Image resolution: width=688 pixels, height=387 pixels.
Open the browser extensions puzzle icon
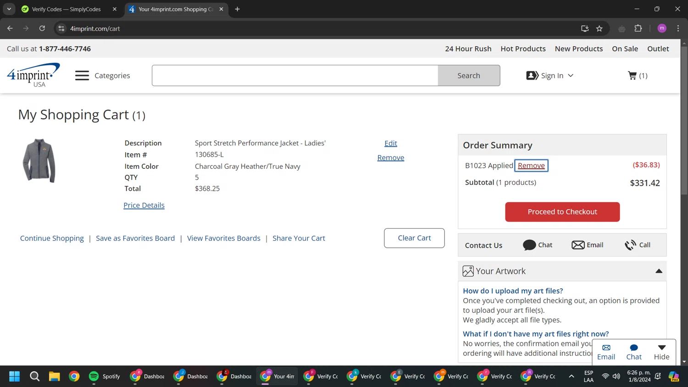(x=638, y=28)
